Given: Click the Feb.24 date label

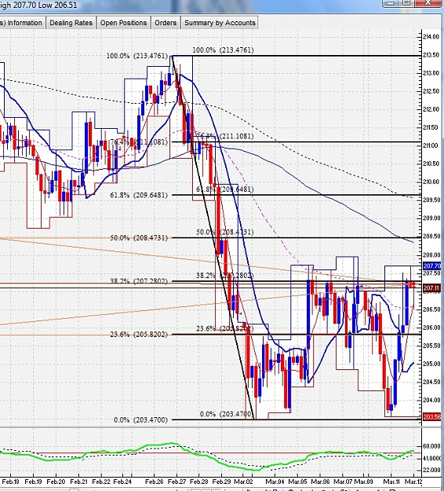Looking at the screenshot, I should pyautogui.click(x=122, y=482).
